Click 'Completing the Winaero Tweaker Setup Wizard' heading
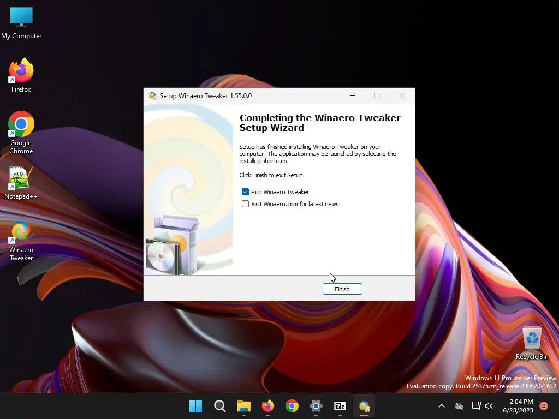The height and width of the screenshot is (419, 559). coord(320,123)
